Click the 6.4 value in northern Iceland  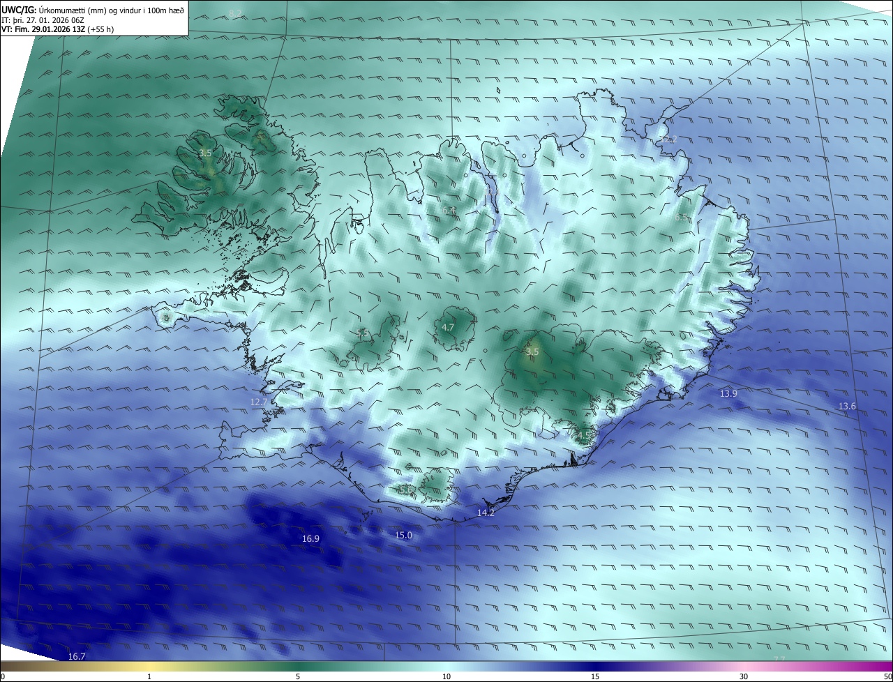(449, 211)
